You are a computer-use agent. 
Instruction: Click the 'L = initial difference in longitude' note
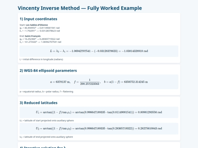click(41, 59)
